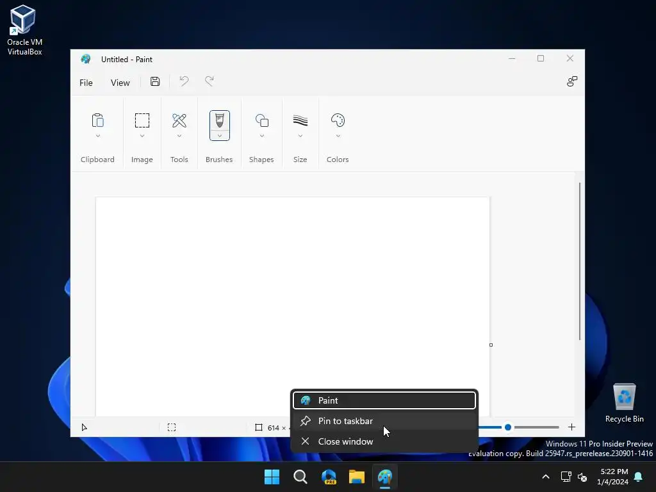Expand the Image dropdown chevron
This screenshot has width=656, height=492.
point(142,136)
